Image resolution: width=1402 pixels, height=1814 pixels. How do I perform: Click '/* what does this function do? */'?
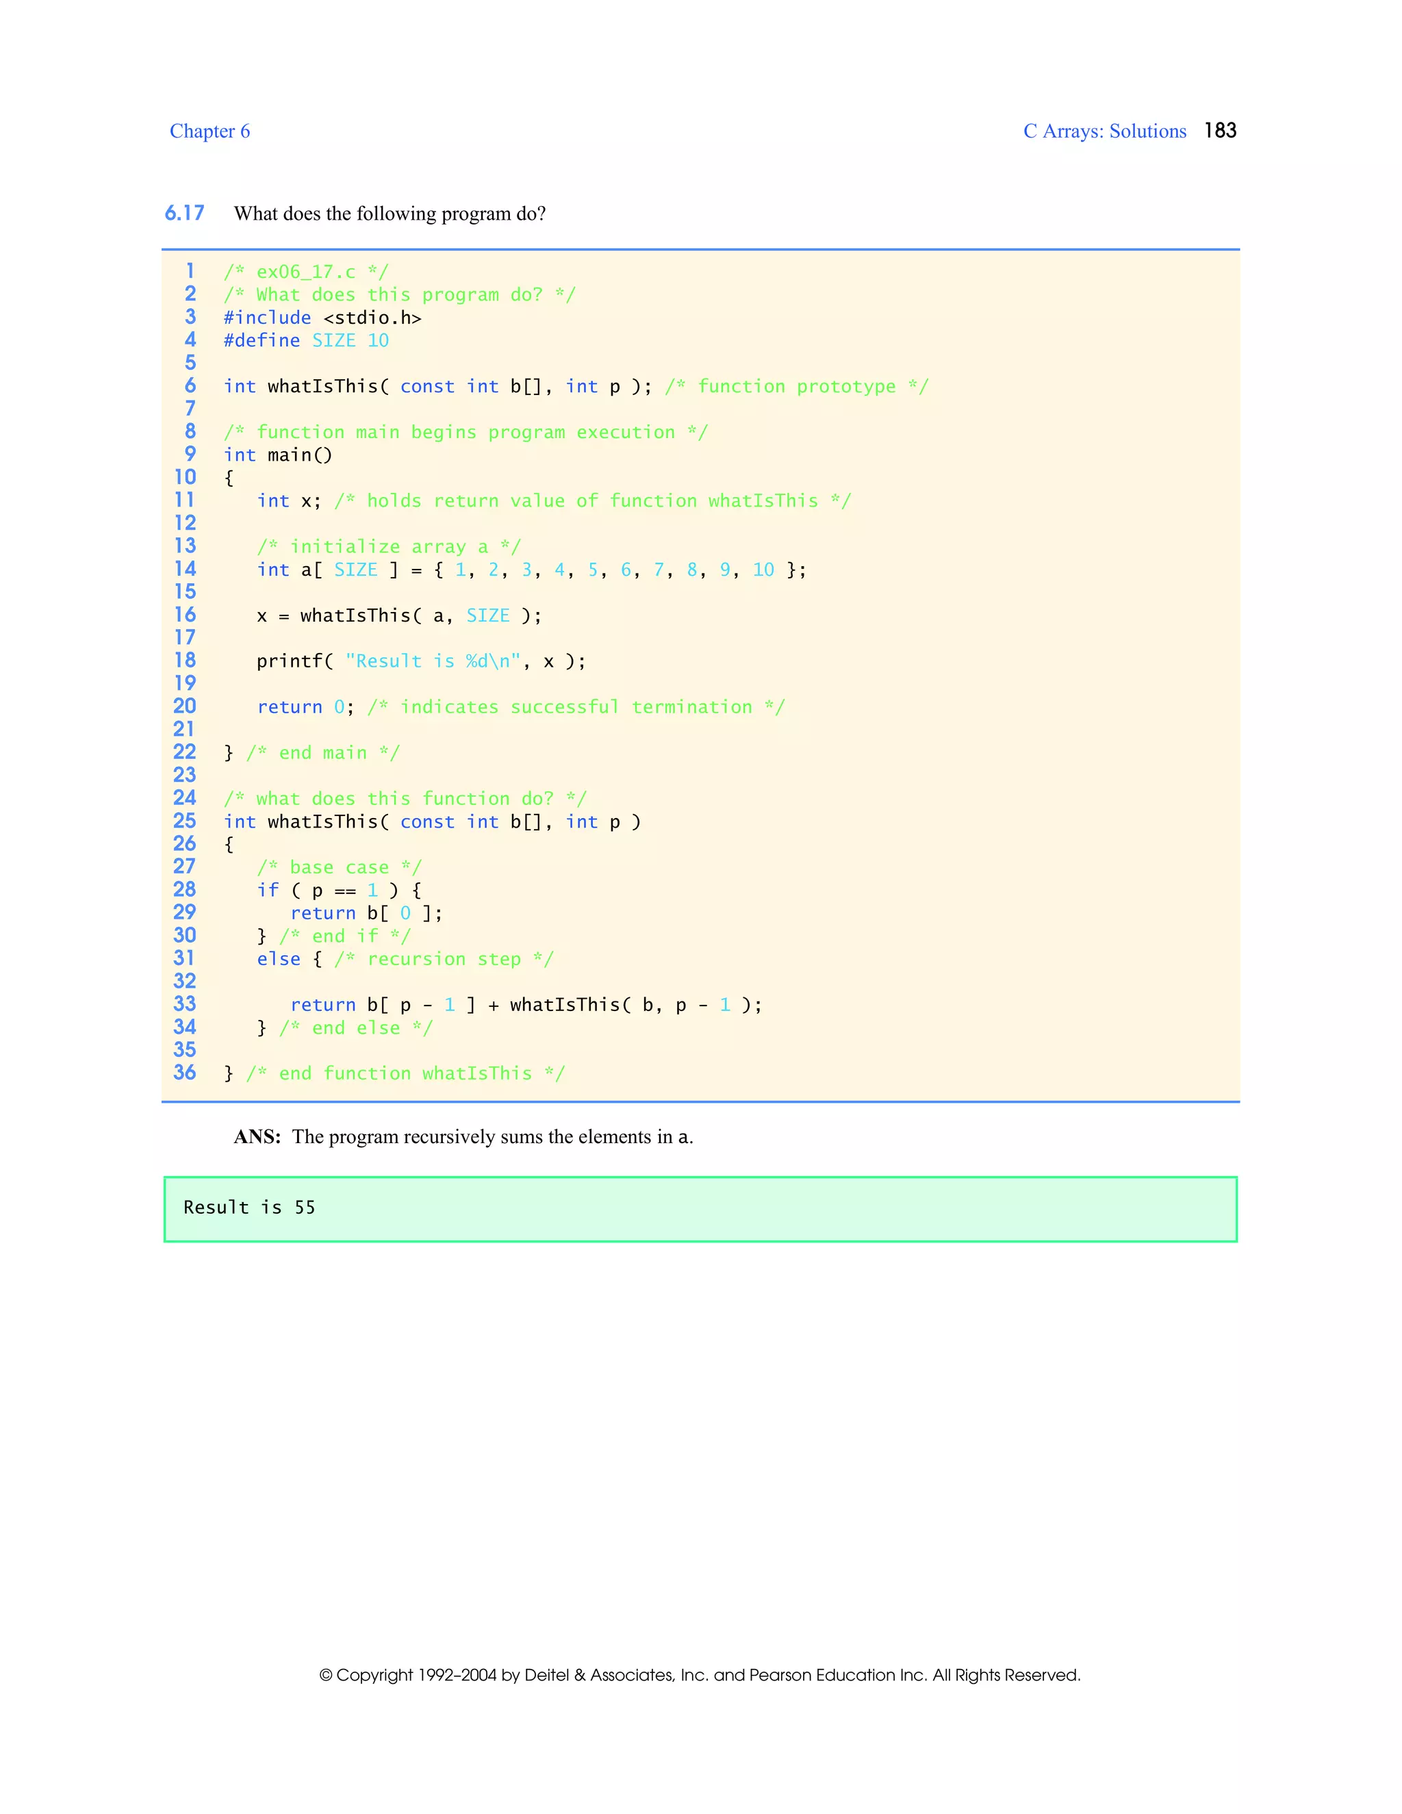[405, 799]
